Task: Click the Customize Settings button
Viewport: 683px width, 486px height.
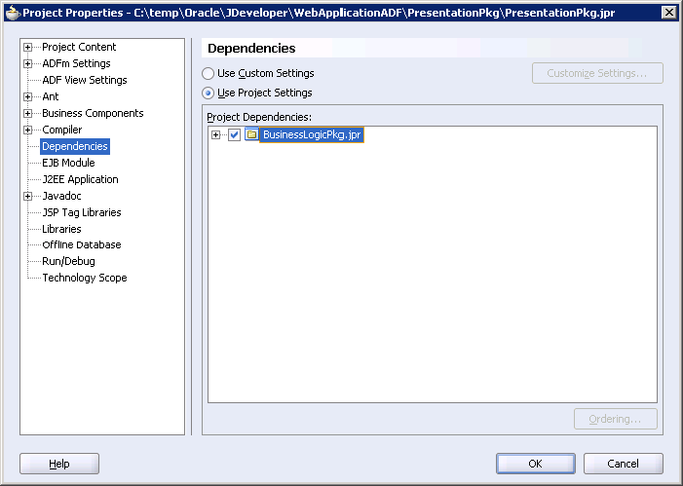Action: pyautogui.click(x=597, y=73)
